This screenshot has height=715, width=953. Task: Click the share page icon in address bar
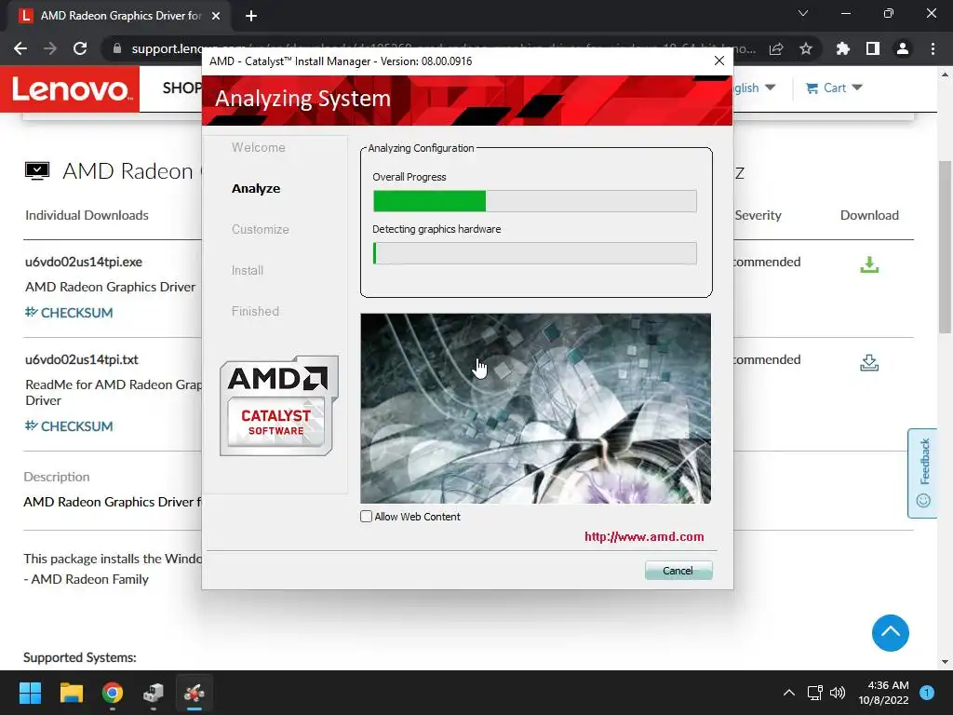(x=776, y=48)
